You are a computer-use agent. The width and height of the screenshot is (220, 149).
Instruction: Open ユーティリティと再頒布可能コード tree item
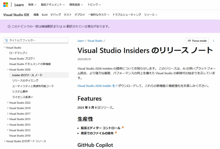(x=33, y=86)
